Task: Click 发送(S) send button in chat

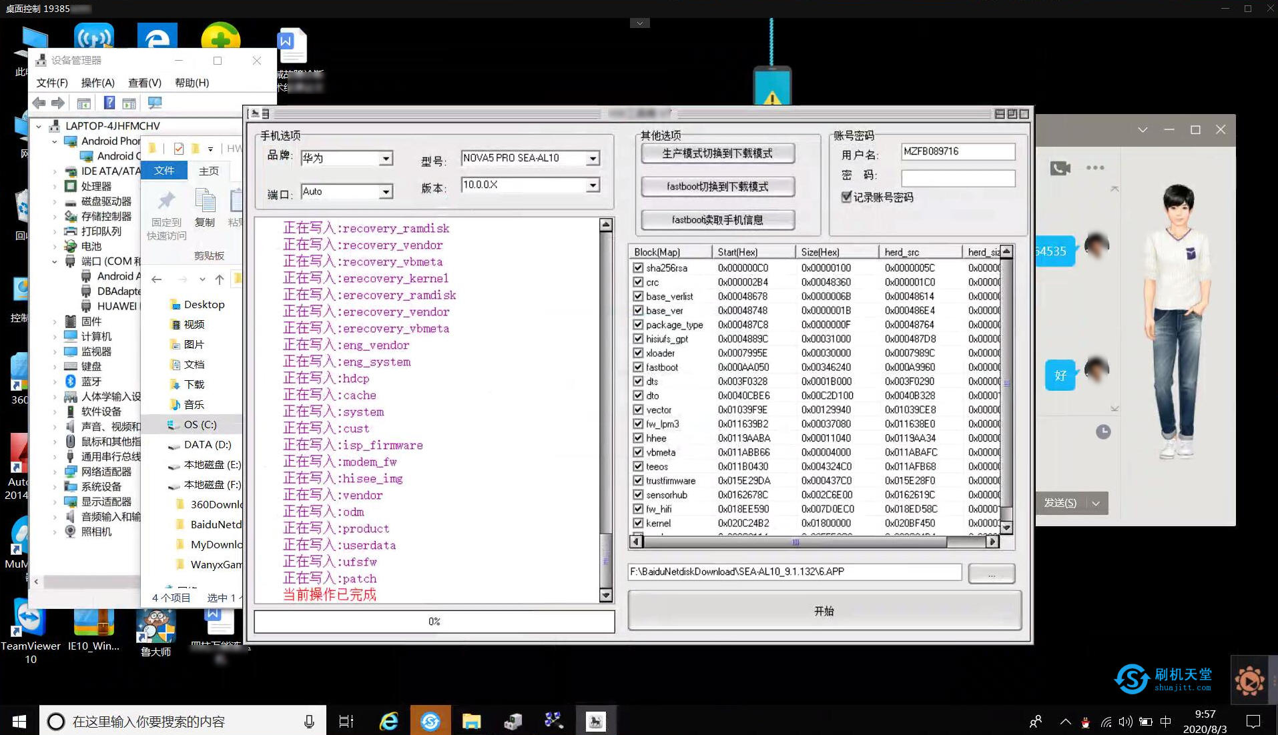Action: coord(1060,503)
